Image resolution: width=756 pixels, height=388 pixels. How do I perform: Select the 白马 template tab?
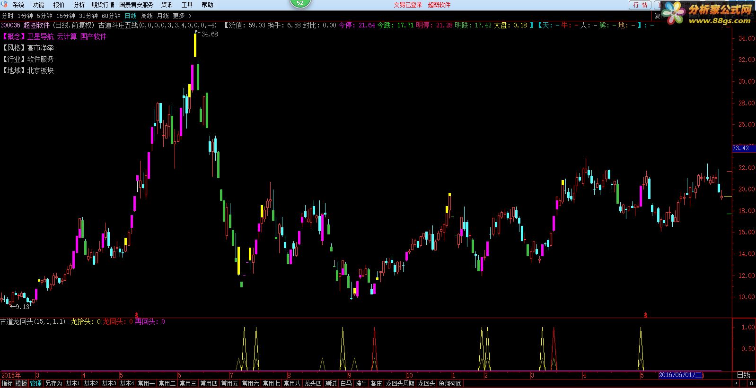[346, 383]
